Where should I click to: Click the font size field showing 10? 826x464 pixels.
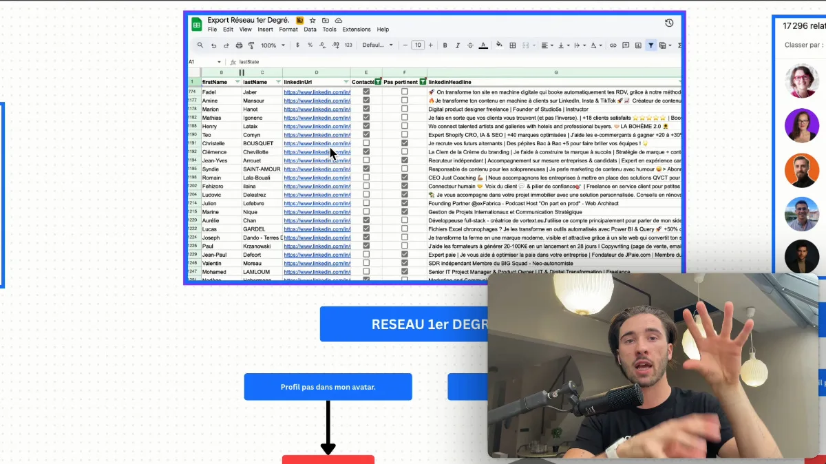coord(418,45)
